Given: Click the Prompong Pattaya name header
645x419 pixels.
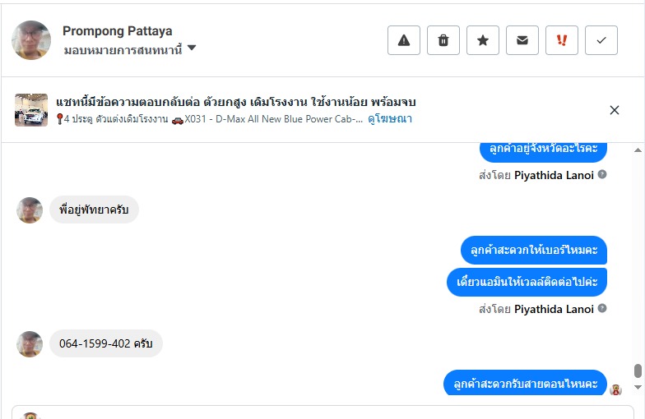Looking at the screenshot, I should tap(118, 31).
